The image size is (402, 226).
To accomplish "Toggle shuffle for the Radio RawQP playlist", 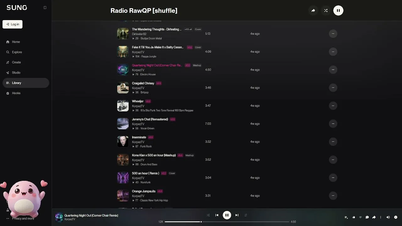I will point(326,11).
